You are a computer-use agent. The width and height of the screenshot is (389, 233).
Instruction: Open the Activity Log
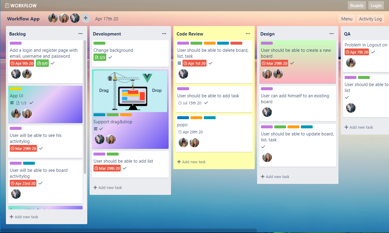click(370, 19)
